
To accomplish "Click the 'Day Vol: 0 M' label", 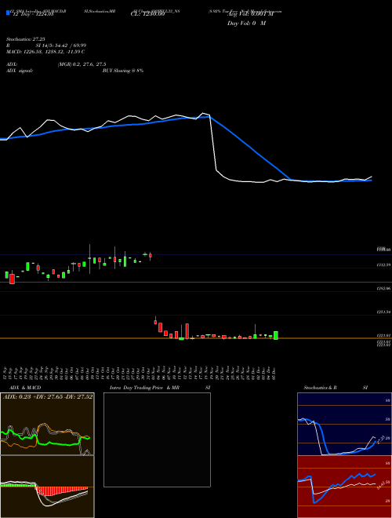I will click(246, 23).
